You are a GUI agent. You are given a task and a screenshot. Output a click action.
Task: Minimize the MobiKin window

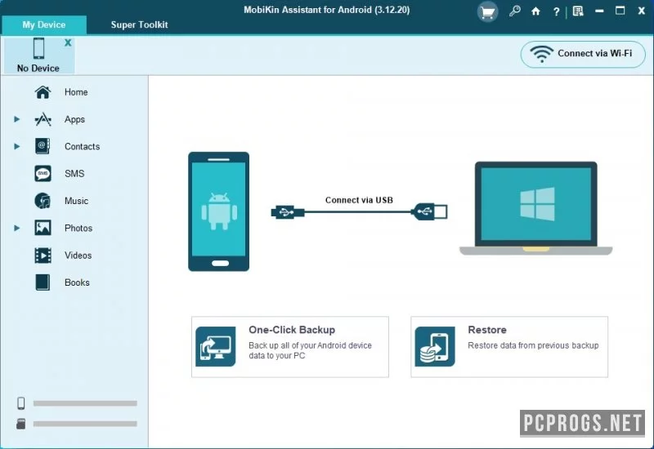599,11
